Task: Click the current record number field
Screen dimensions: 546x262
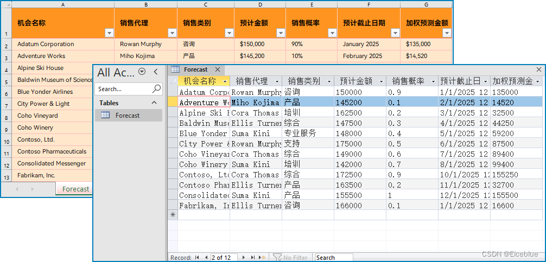Action: tap(224, 258)
